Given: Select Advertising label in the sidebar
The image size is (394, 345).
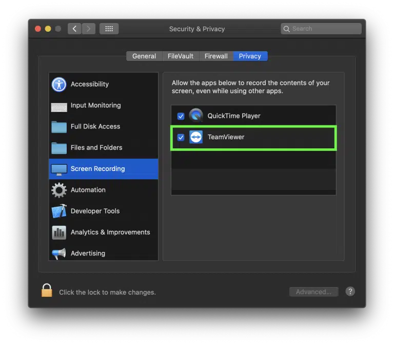Looking at the screenshot, I should [x=88, y=253].
